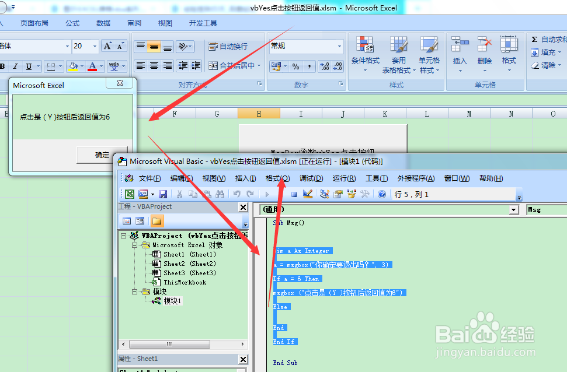
Task: Open font color dropdown arrow
Action: tap(101, 66)
